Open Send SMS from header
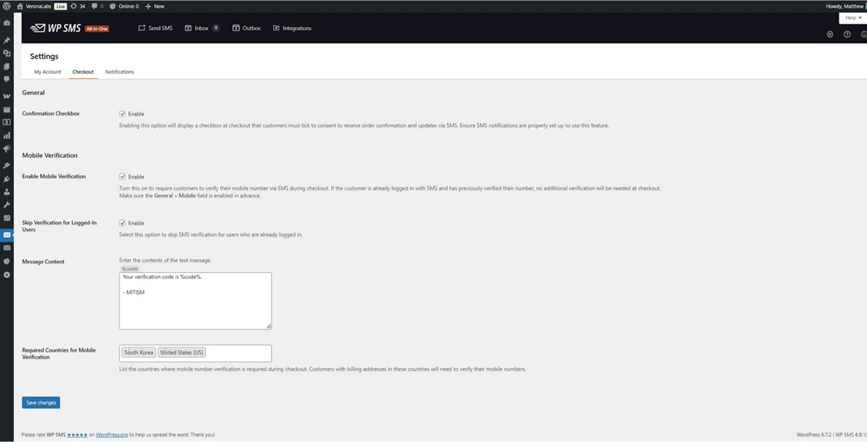Screen dimensions: 867x442 pos(155,28)
